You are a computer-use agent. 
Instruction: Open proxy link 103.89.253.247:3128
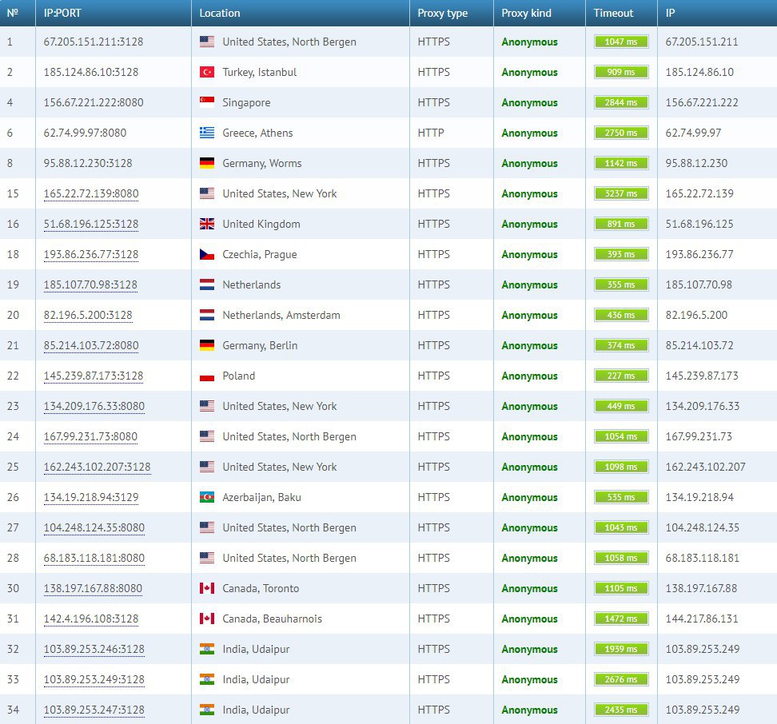(94, 710)
